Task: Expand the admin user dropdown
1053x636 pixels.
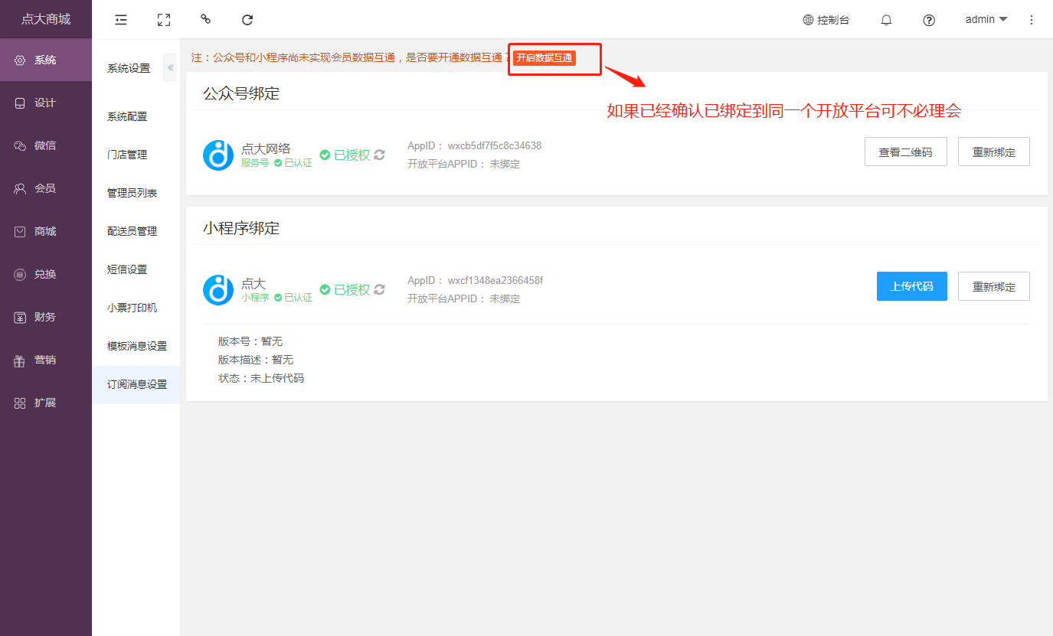Action: [x=986, y=19]
